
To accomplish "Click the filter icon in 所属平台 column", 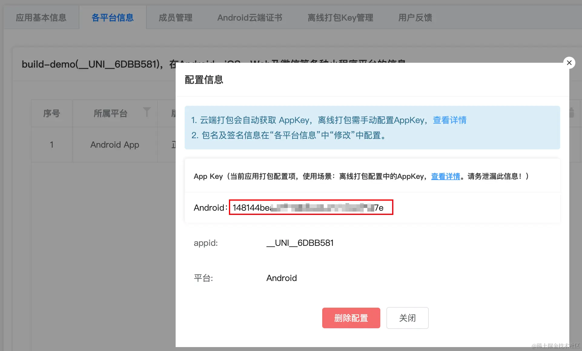I will tap(147, 112).
